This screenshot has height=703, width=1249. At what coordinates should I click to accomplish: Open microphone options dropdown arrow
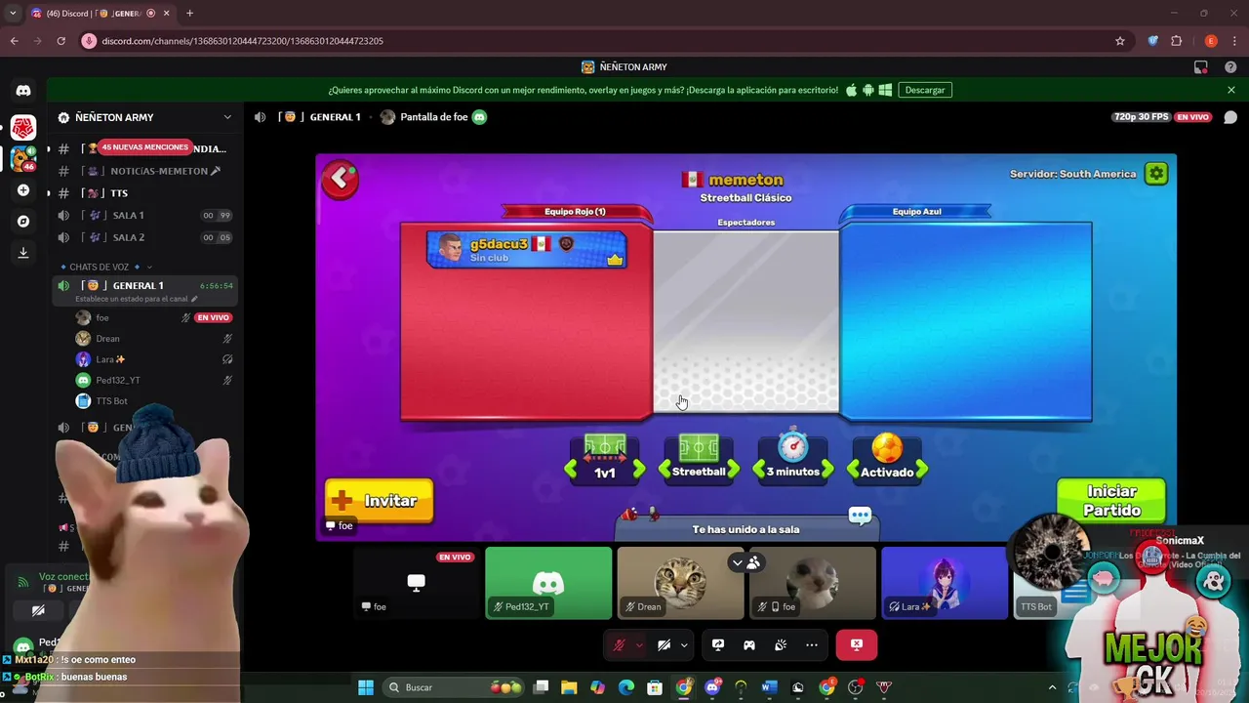(x=639, y=645)
